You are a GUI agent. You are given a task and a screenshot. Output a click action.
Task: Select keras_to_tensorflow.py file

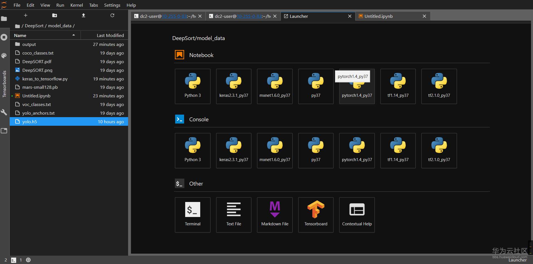[69, 79]
